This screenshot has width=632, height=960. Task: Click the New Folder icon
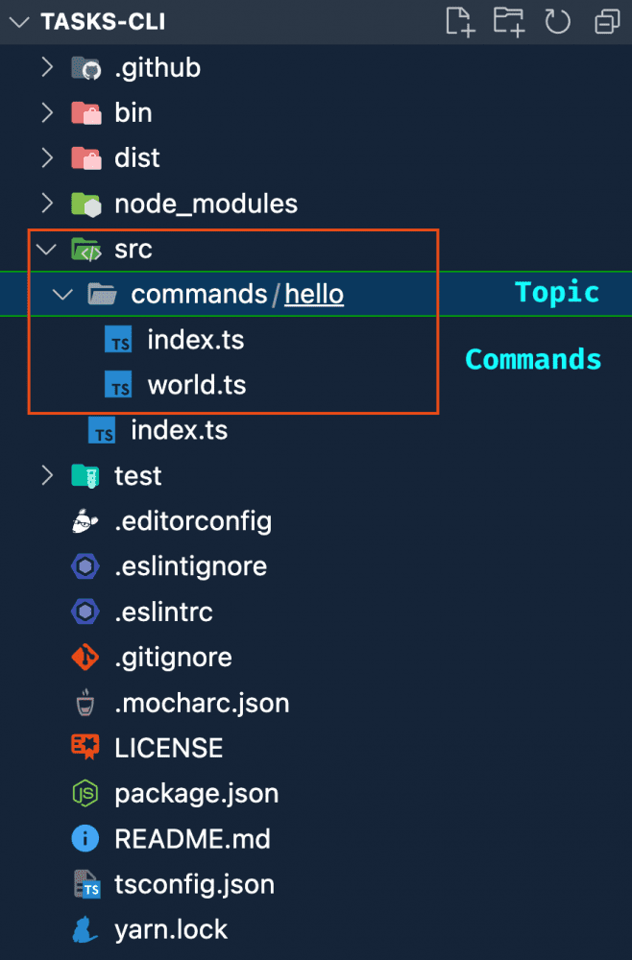[x=509, y=21]
